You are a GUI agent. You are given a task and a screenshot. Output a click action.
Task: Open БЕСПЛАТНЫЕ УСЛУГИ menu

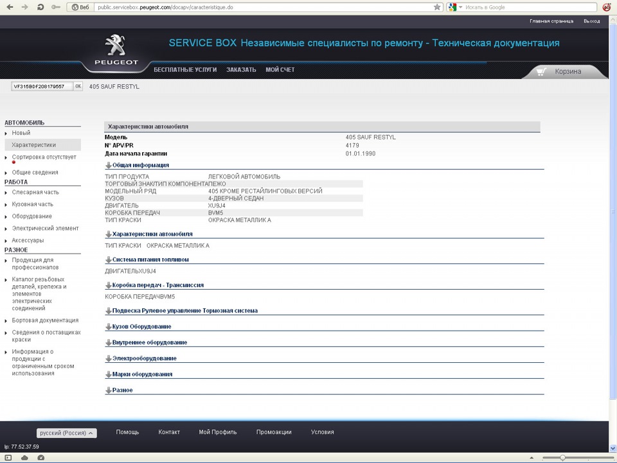tap(185, 69)
